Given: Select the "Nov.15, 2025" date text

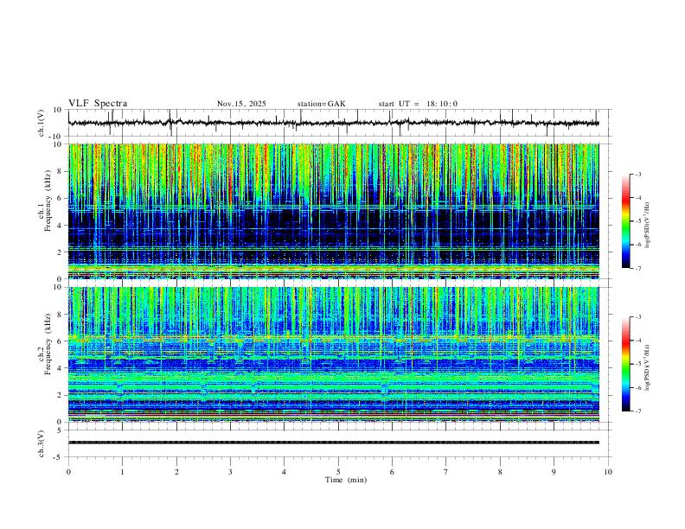Looking at the screenshot, I should tap(241, 104).
